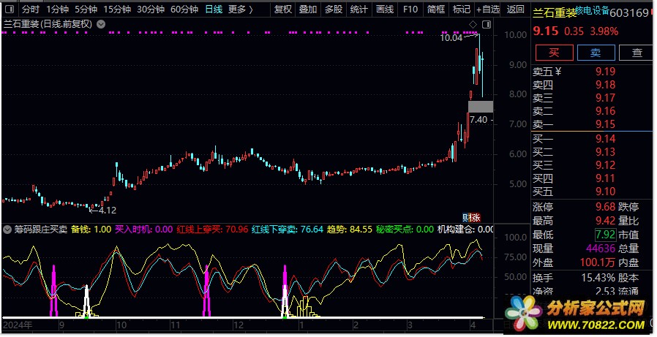The height and width of the screenshot is (337, 657).
Task: Click the 返回 back button
Action: (x=515, y=10)
